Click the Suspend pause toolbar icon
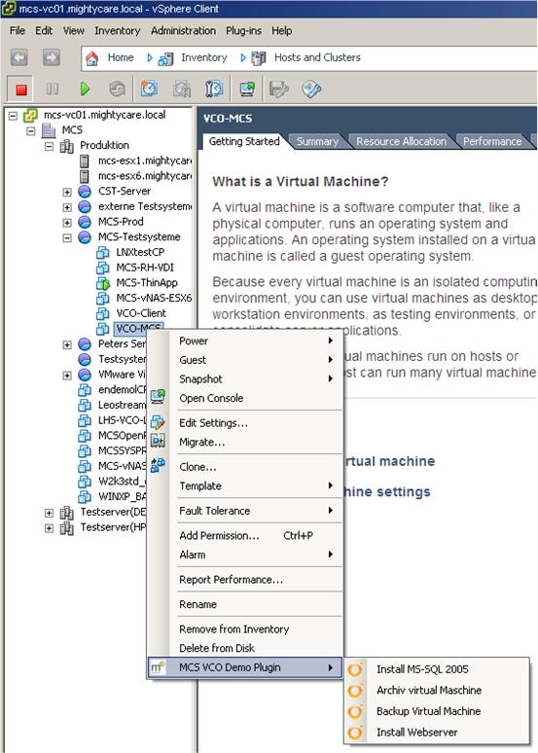The height and width of the screenshot is (753, 538). click(53, 89)
